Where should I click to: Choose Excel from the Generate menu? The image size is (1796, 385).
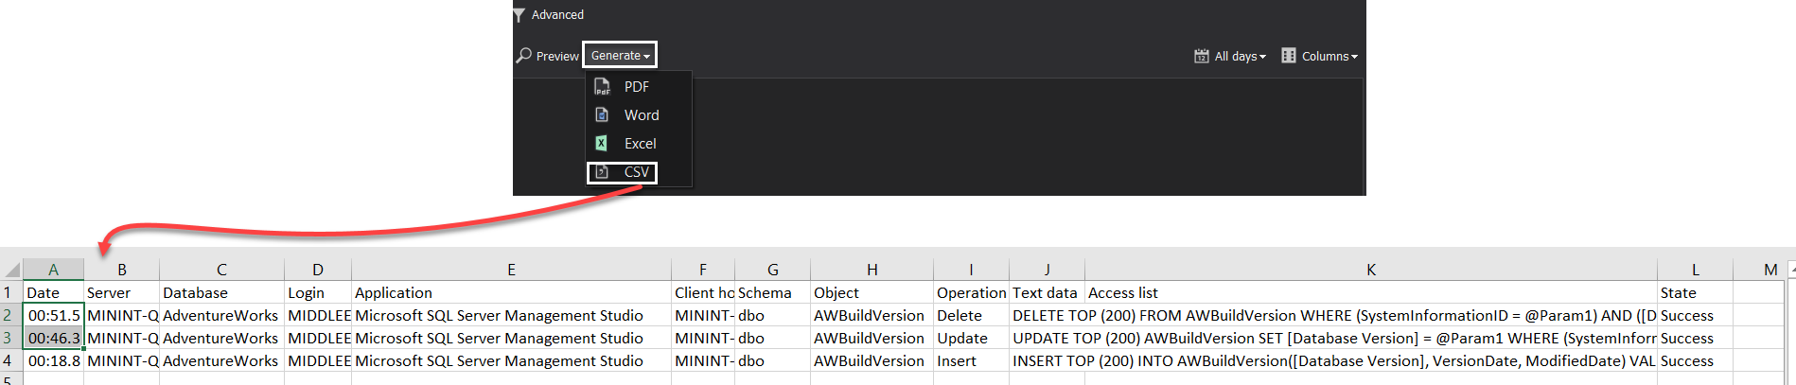click(x=640, y=144)
